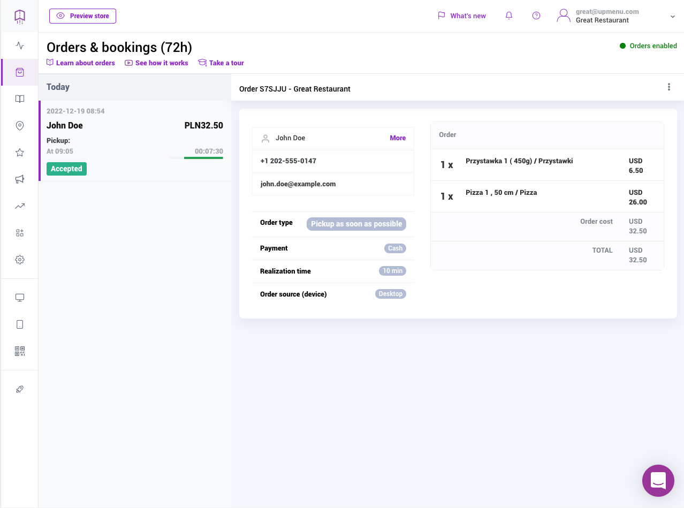Select the location pin sidebar icon

click(20, 126)
